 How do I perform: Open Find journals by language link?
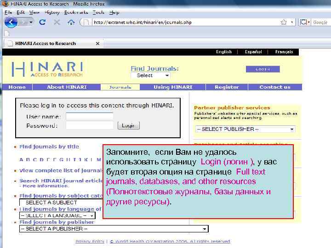pyautogui.click(x=60, y=209)
